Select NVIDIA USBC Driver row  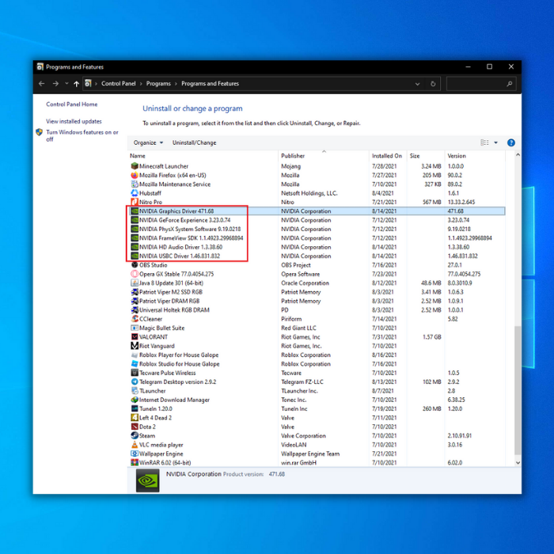tap(317, 256)
